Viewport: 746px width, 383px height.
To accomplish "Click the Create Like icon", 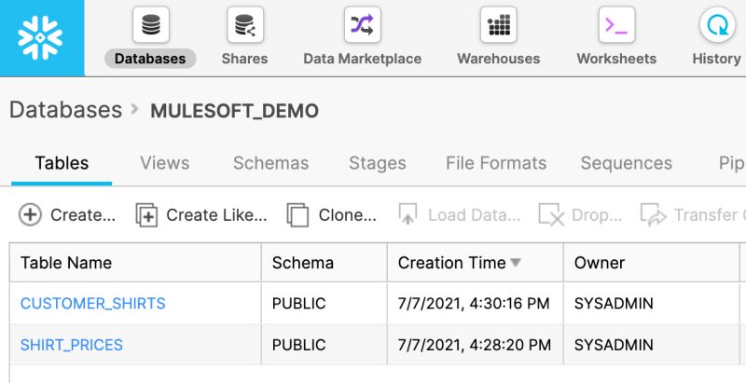I will pos(146,214).
